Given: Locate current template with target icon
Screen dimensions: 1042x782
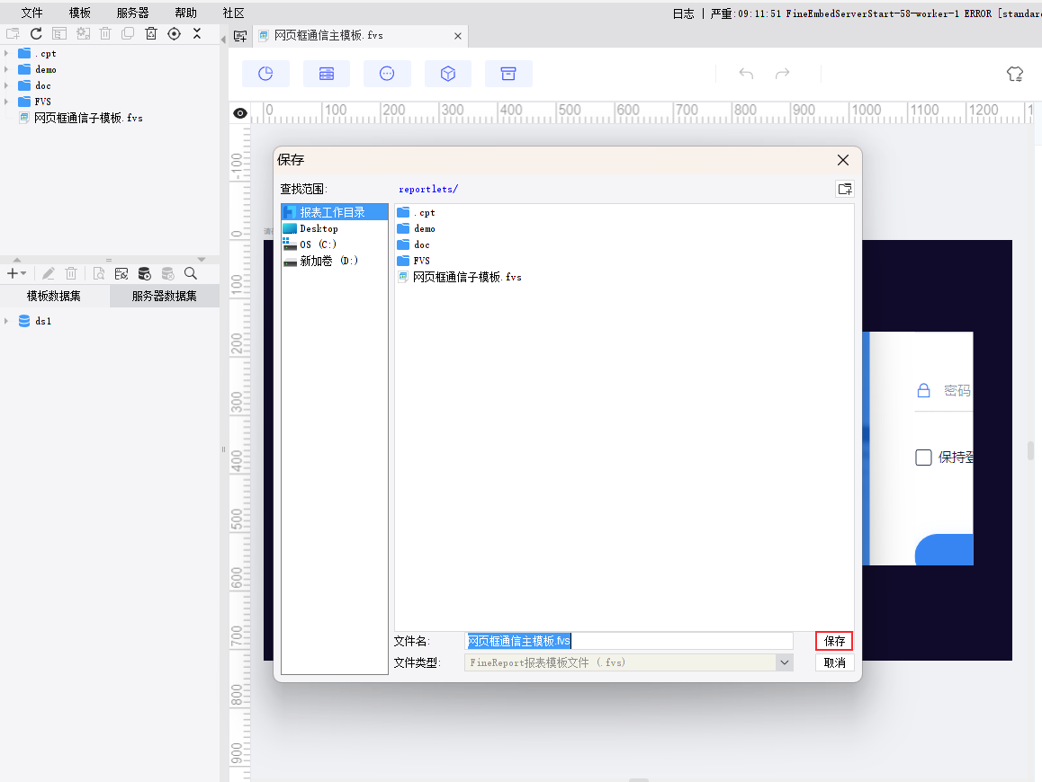Looking at the screenshot, I should (174, 33).
